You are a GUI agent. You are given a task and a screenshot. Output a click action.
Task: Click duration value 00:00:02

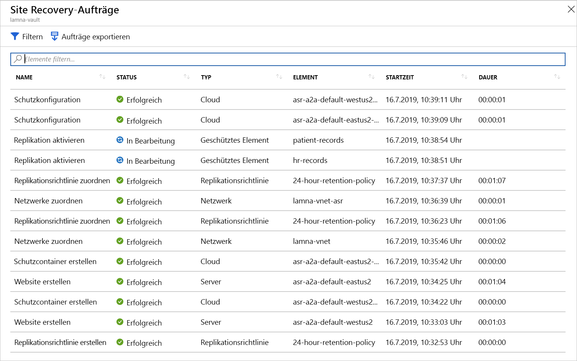[x=492, y=241]
